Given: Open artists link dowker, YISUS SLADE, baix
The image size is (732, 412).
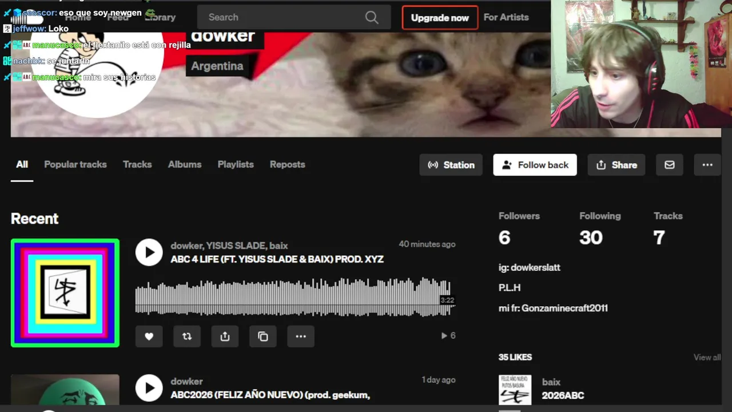Looking at the screenshot, I should tap(229, 245).
